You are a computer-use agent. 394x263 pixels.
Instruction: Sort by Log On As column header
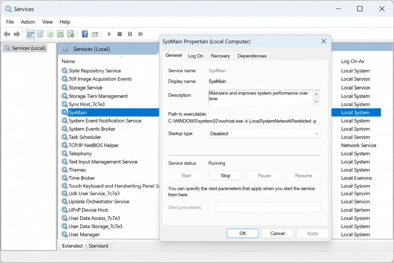coord(352,61)
